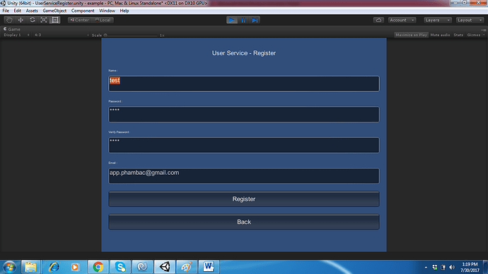Viewport: 488px width, 274px height.
Task: Select the Rect Transform tool
Action: [55, 20]
